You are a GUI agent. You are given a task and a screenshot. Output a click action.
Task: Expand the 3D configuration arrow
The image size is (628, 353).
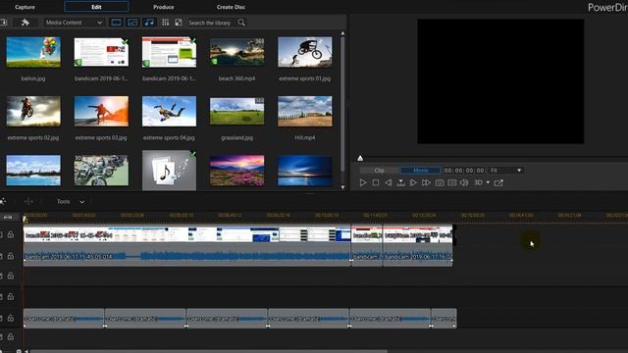pyautogui.click(x=488, y=182)
